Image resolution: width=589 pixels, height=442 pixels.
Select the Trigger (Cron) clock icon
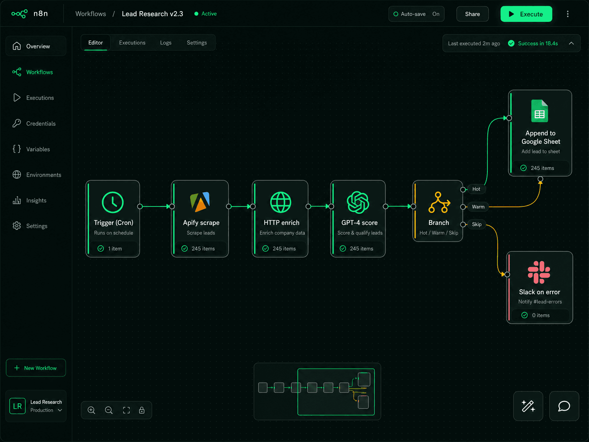tap(113, 202)
